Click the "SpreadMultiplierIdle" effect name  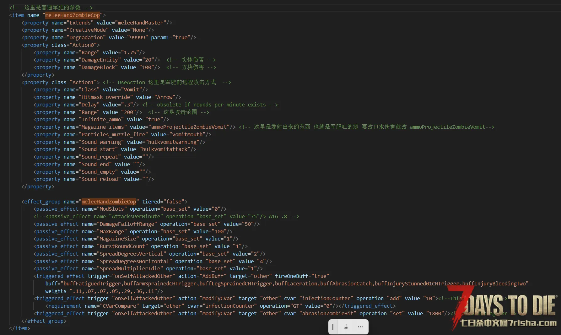130,269
